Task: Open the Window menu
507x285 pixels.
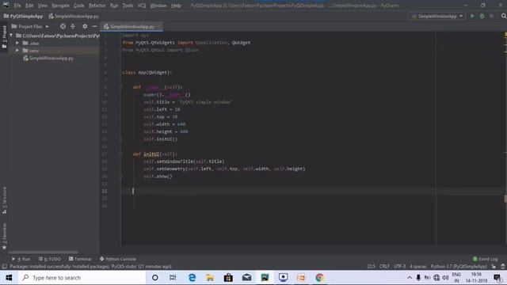Action: pyautogui.click(x=158, y=6)
